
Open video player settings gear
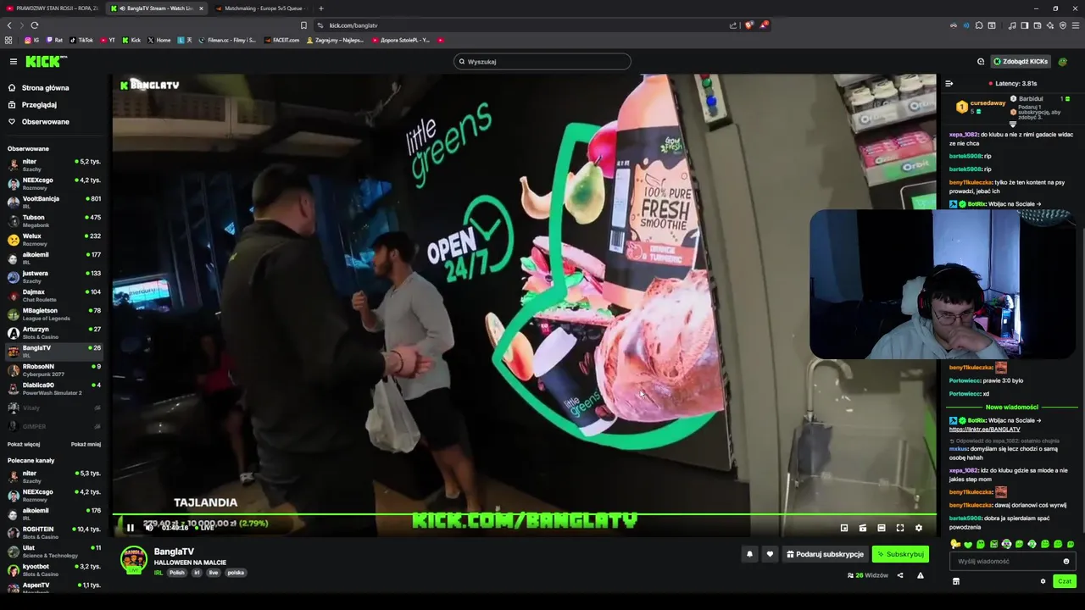click(x=919, y=528)
